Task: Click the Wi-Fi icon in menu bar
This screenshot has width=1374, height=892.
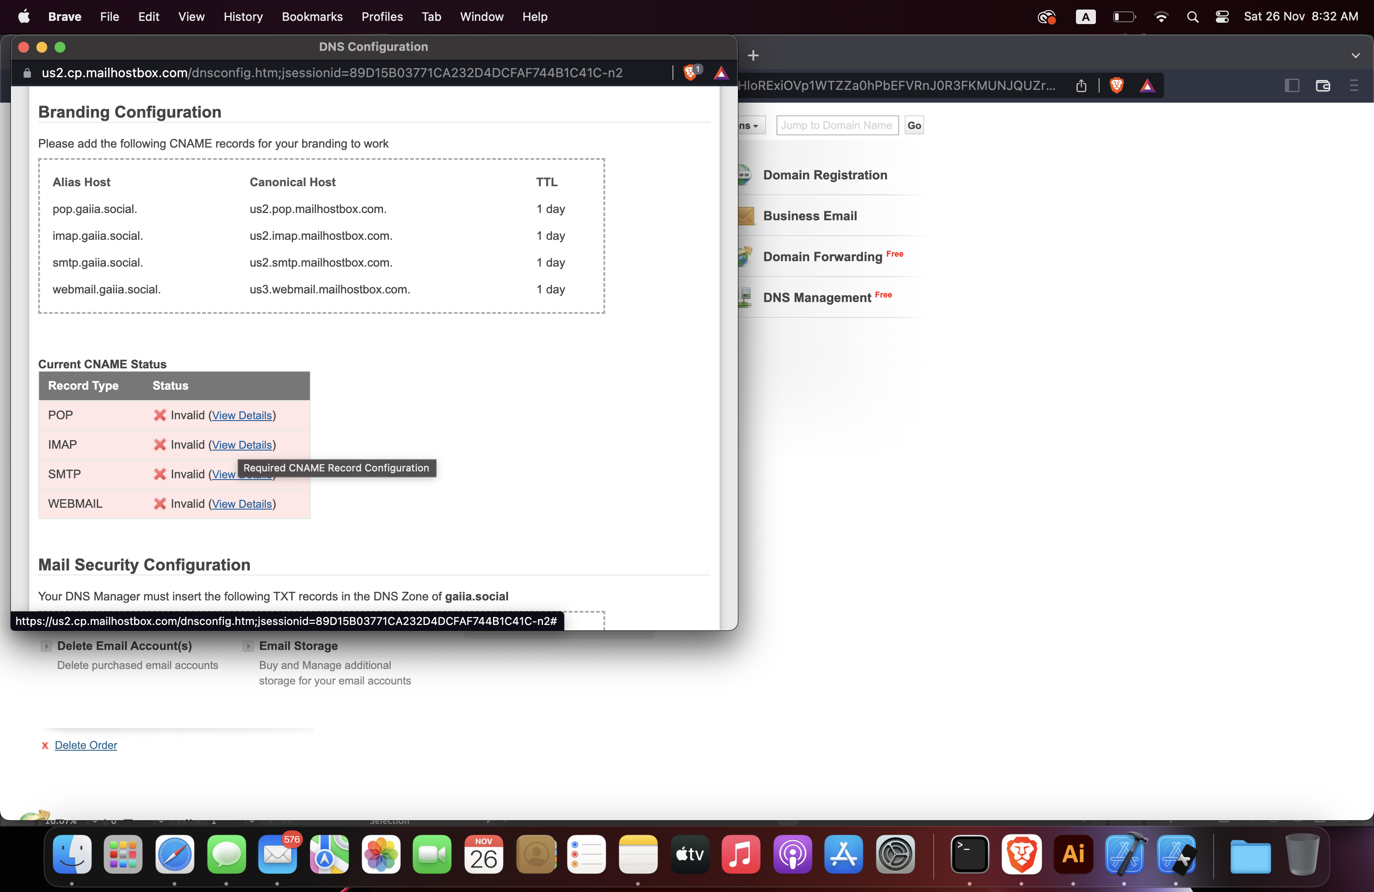Action: pos(1161,17)
